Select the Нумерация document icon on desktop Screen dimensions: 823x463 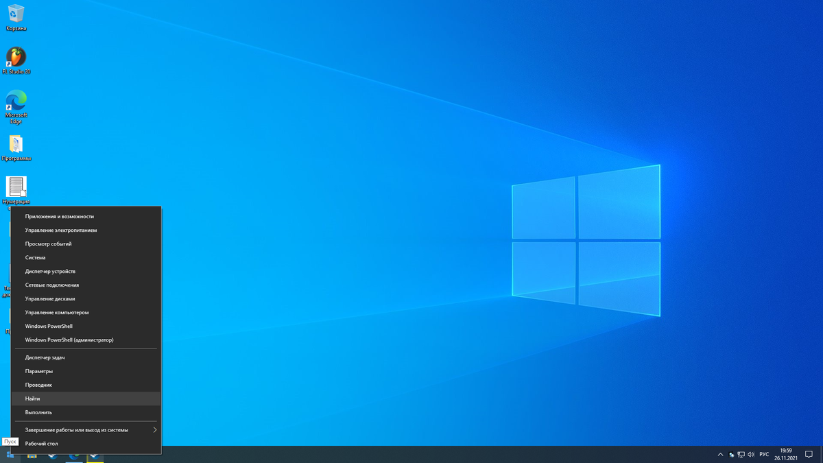pos(16,190)
